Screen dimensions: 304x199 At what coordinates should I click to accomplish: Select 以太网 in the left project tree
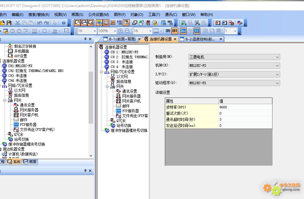pos(20,90)
